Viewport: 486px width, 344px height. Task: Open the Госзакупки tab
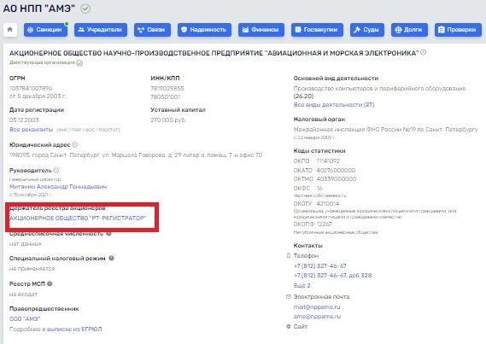[x=317, y=30]
